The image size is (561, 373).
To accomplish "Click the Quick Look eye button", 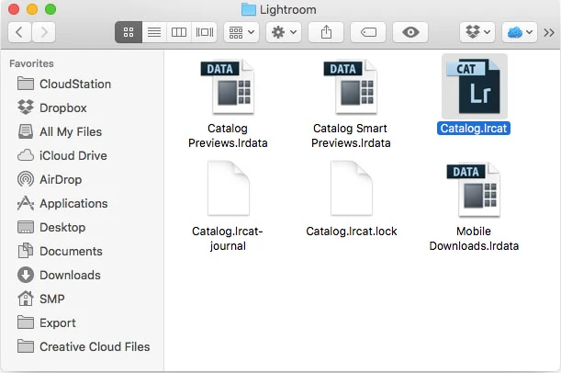I will coord(410,32).
